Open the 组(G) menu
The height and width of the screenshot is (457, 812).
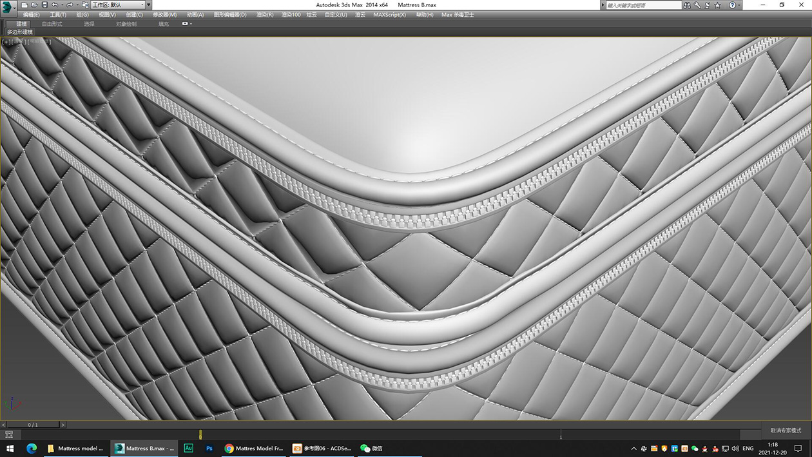tap(82, 14)
